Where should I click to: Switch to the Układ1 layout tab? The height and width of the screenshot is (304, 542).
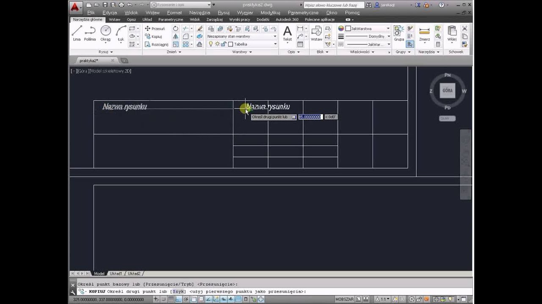coord(116,274)
